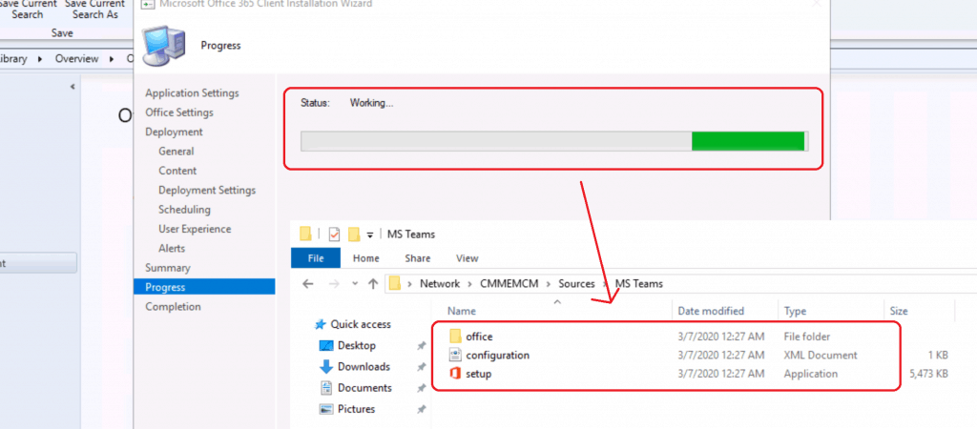Open the View ribbon tab
The image size is (977, 429).
coord(467,257)
